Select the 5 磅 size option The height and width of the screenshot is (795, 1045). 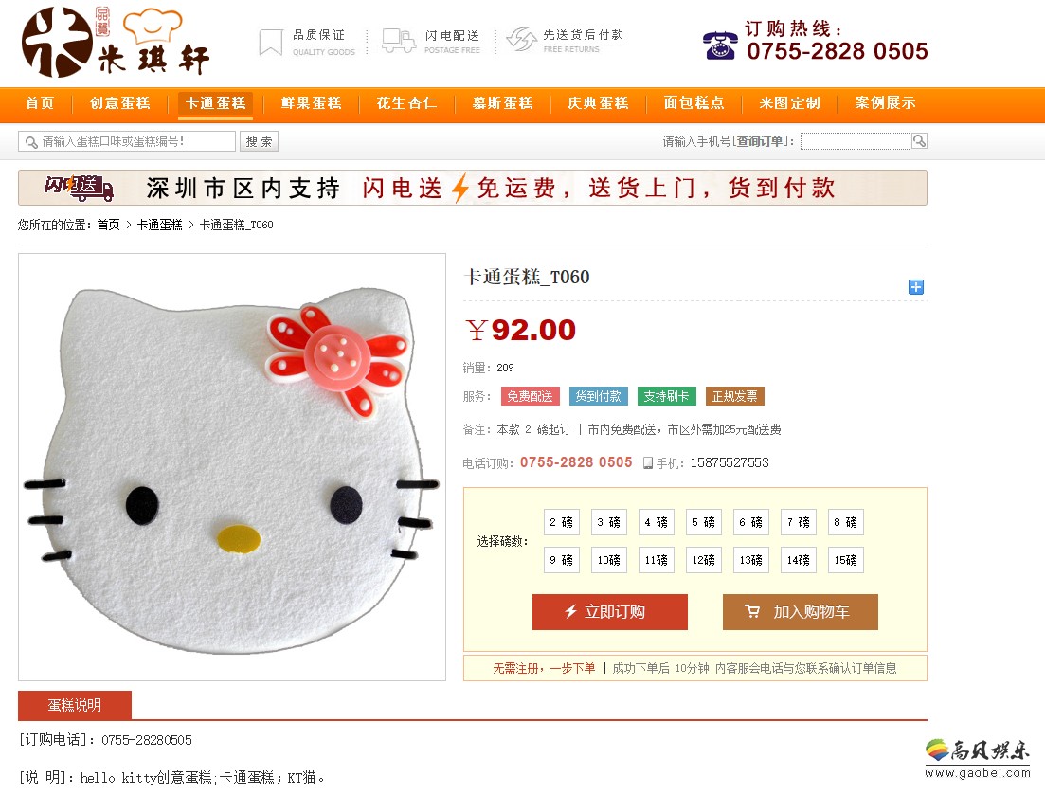[x=703, y=522]
